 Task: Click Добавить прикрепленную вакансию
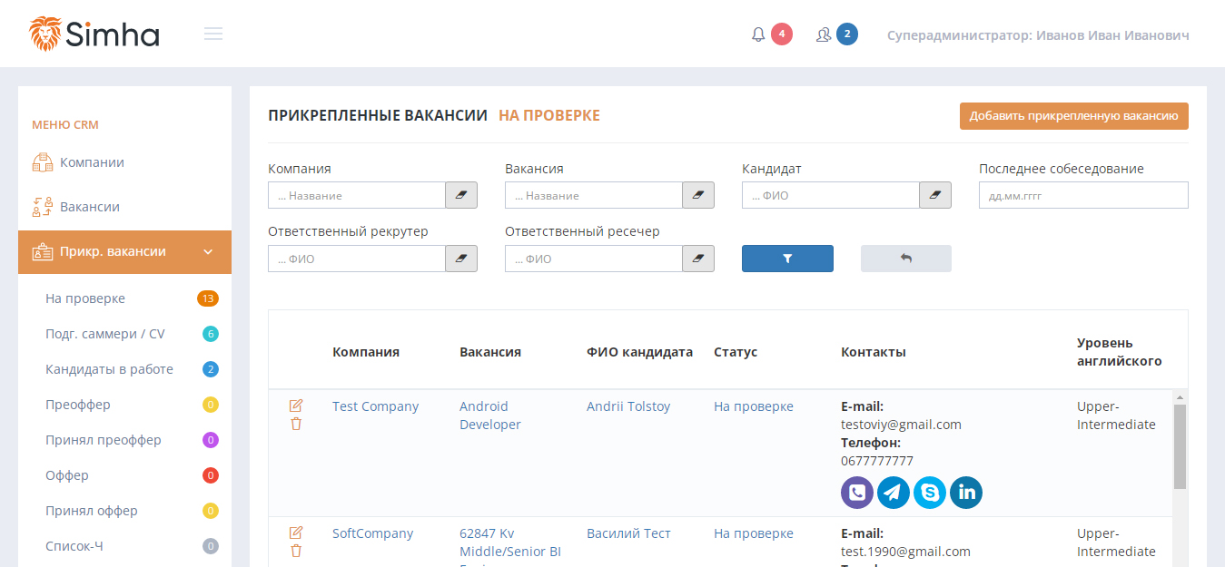(x=1073, y=116)
